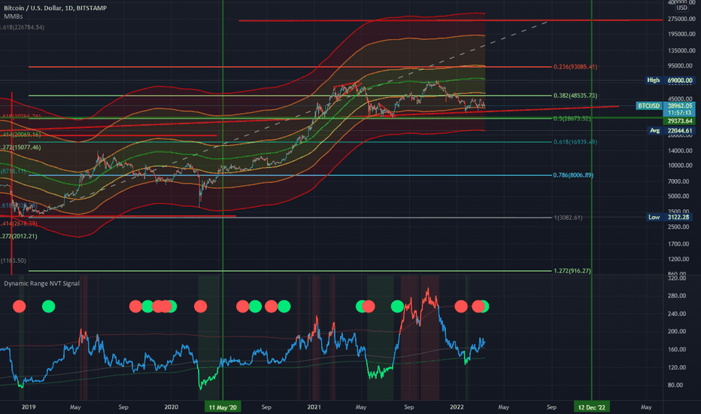The image size is (701, 414).
Task: Click the .414(20069.16) extension label
Action: pos(20,135)
